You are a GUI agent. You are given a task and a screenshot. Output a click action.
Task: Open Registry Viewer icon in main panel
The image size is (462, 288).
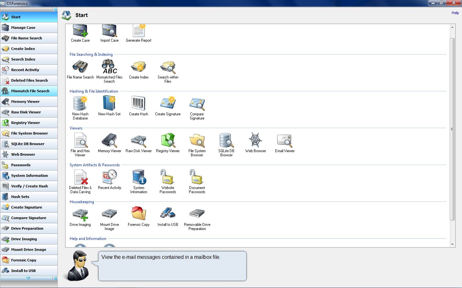pyautogui.click(x=168, y=140)
